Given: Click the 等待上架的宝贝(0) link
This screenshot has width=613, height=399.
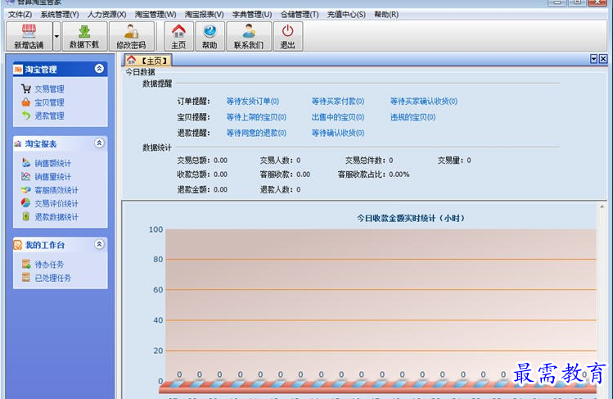Looking at the screenshot, I should click(x=256, y=117).
